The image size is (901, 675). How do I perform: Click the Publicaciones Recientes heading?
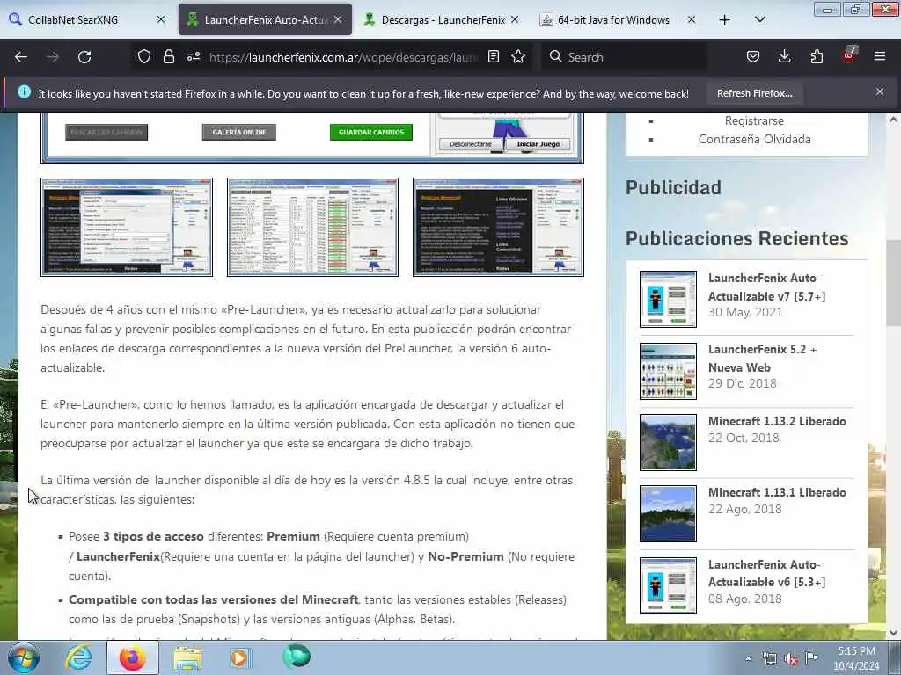(x=736, y=238)
